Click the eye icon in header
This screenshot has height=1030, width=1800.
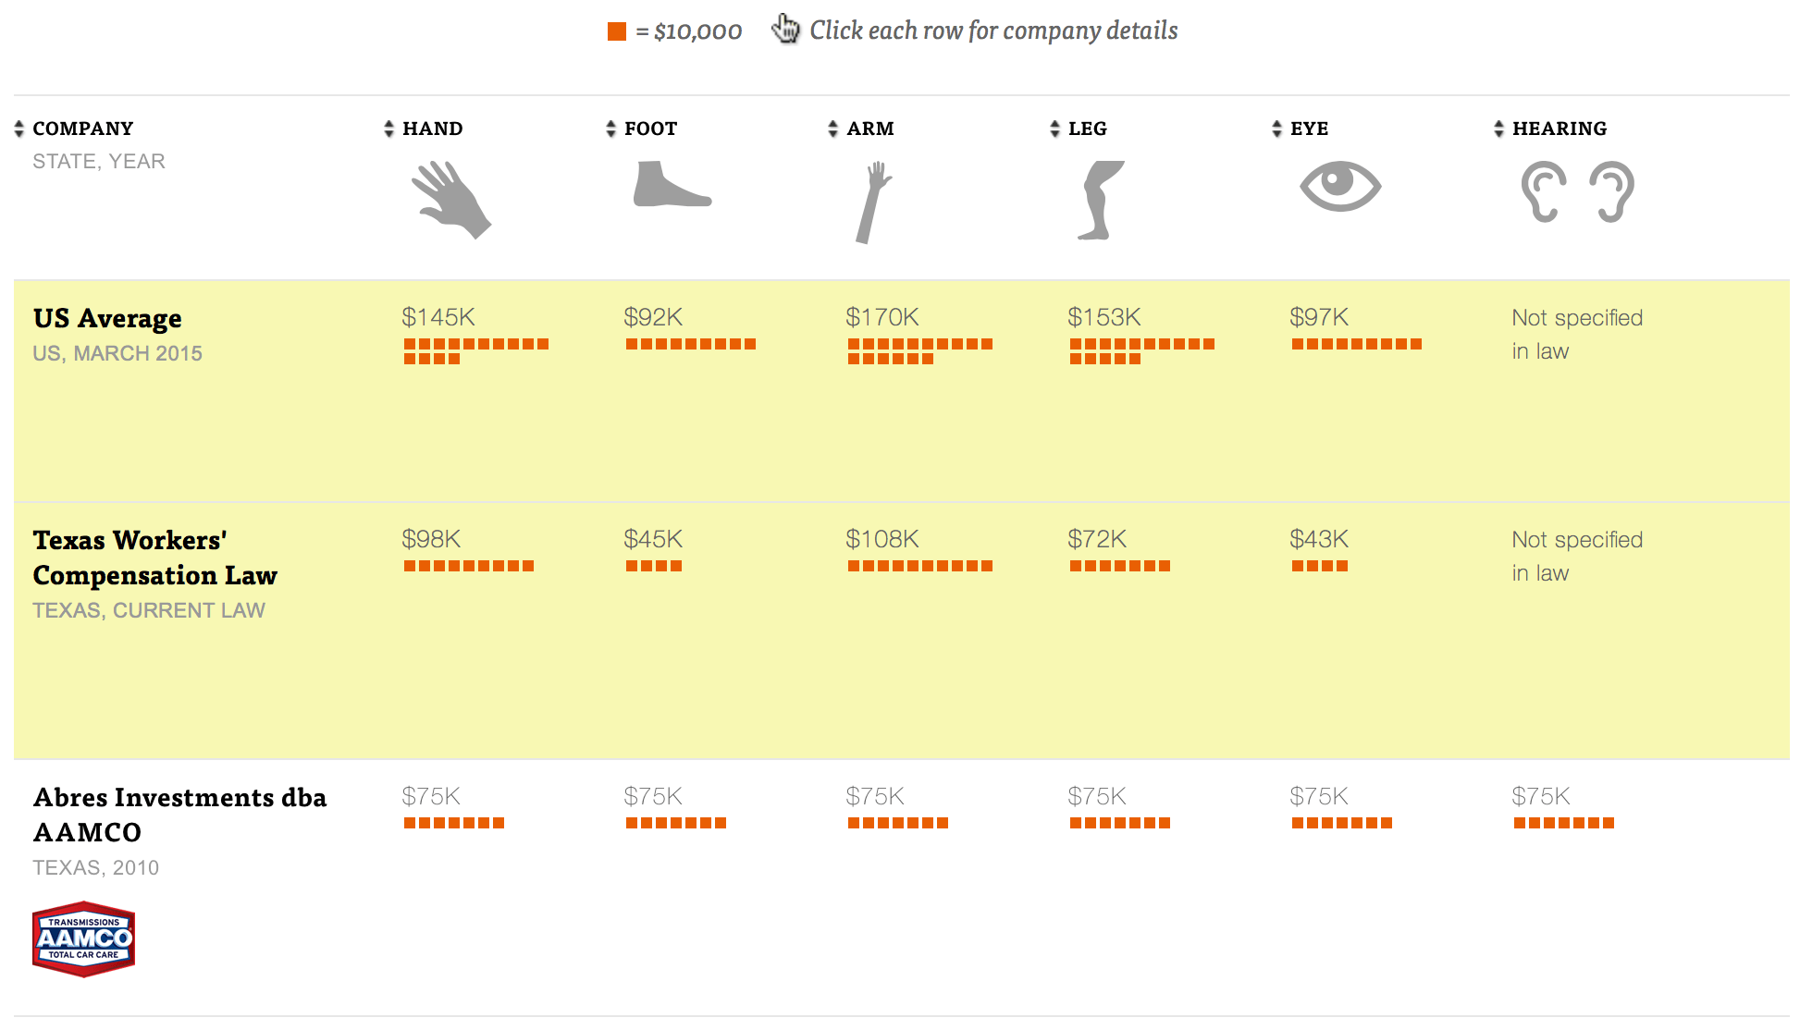point(1340,186)
